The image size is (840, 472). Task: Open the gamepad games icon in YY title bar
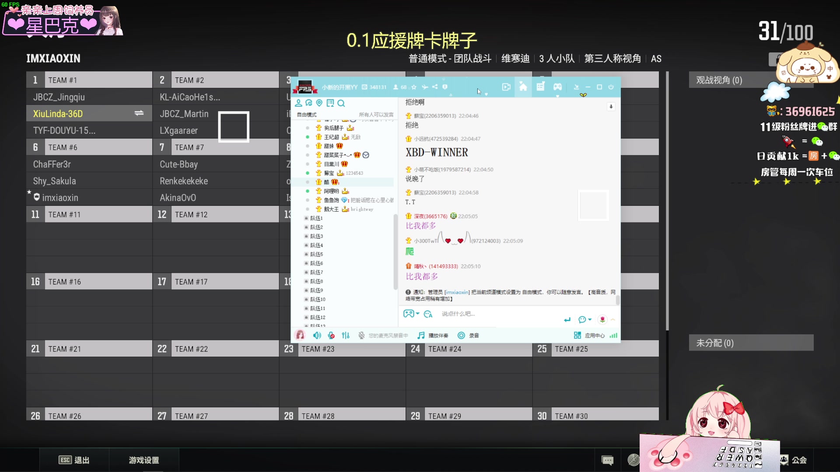557,87
